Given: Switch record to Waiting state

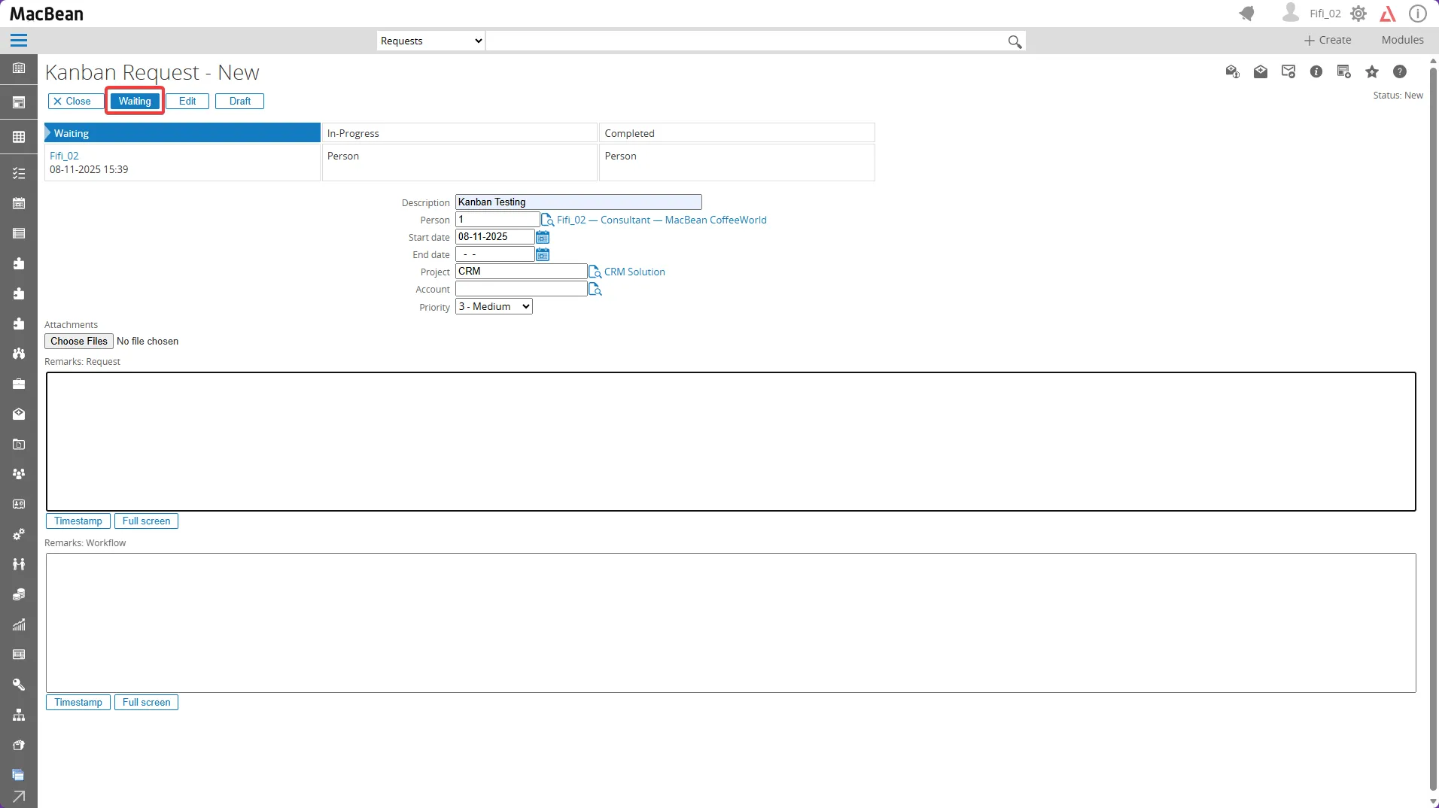Looking at the screenshot, I should 134,101.
